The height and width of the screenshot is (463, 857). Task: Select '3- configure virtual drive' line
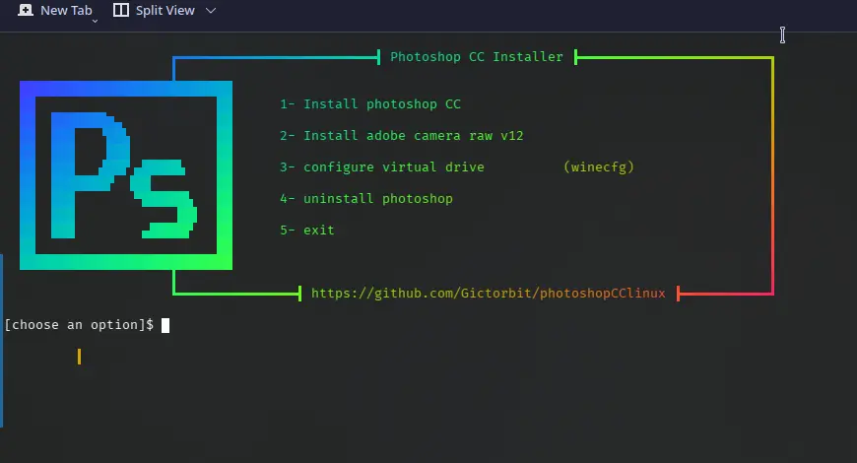click(x=381, y=166)
